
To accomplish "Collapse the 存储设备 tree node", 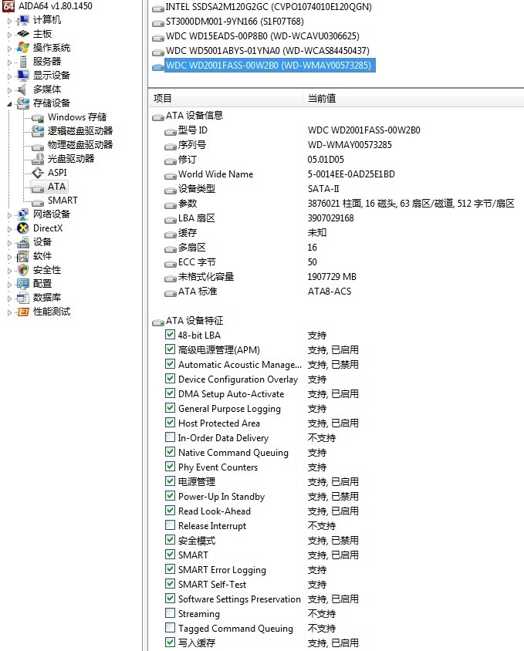I will tap(10, 103).
